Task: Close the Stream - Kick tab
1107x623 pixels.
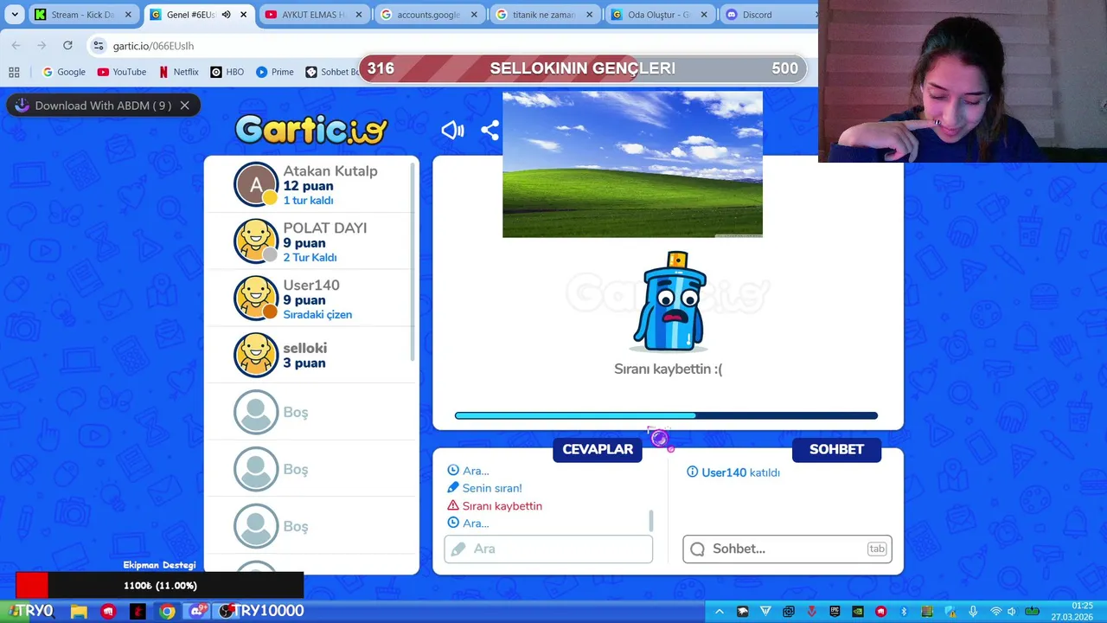Action: (128, 15)
